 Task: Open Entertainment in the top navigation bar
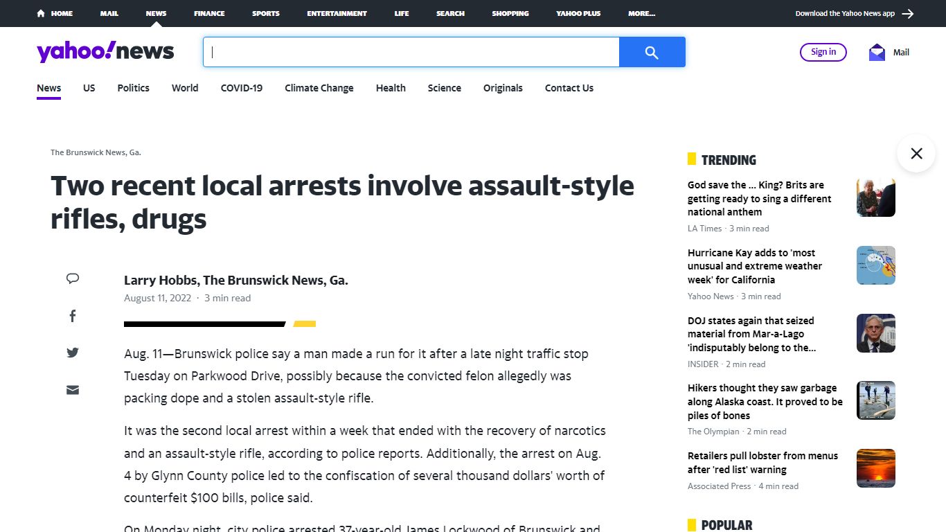click(337, 13)
